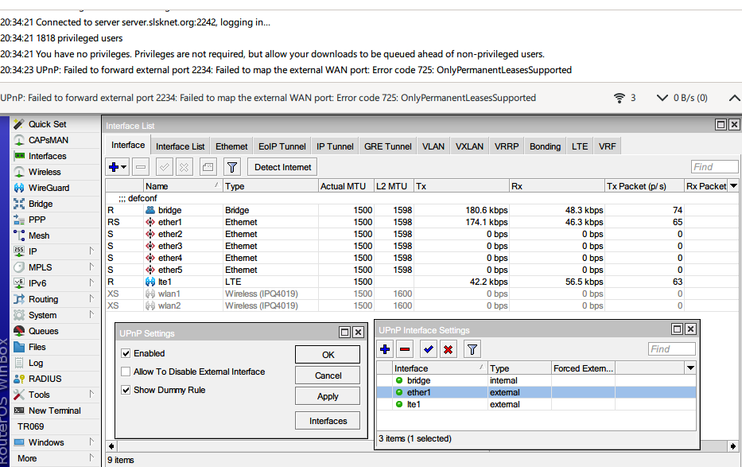
Task: Click the red X Disable icon in UPnP Interface Settings
Action: pos(448,349)
